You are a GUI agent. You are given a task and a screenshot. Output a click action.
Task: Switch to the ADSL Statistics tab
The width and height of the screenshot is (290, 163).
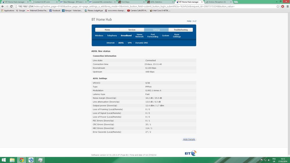pyautogui.click(x=160, y=2)
